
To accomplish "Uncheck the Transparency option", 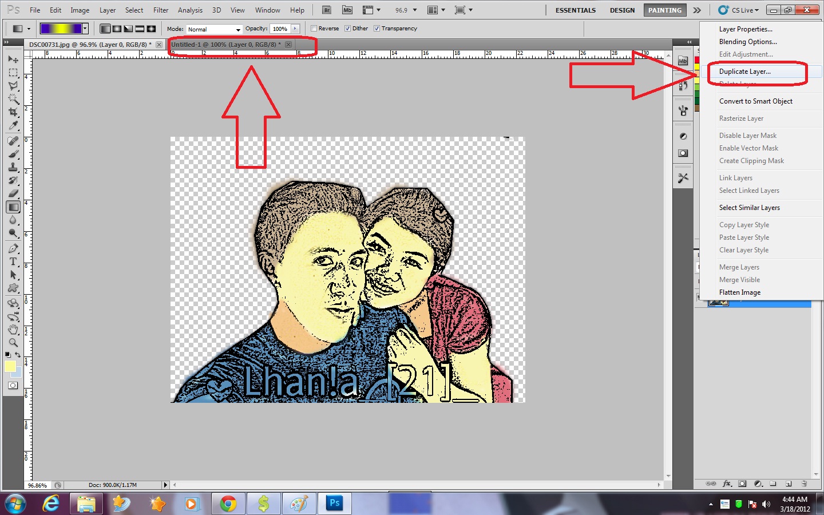I will 377,28.
